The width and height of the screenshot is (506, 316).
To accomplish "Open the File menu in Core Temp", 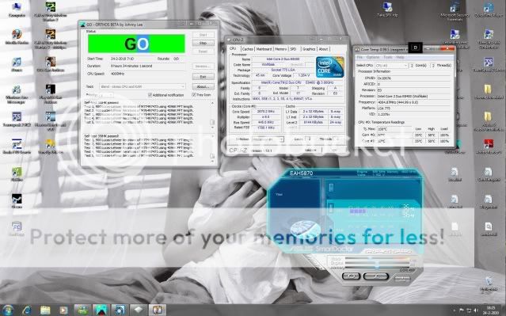I will pyautogui.click(x=360, y=57).
